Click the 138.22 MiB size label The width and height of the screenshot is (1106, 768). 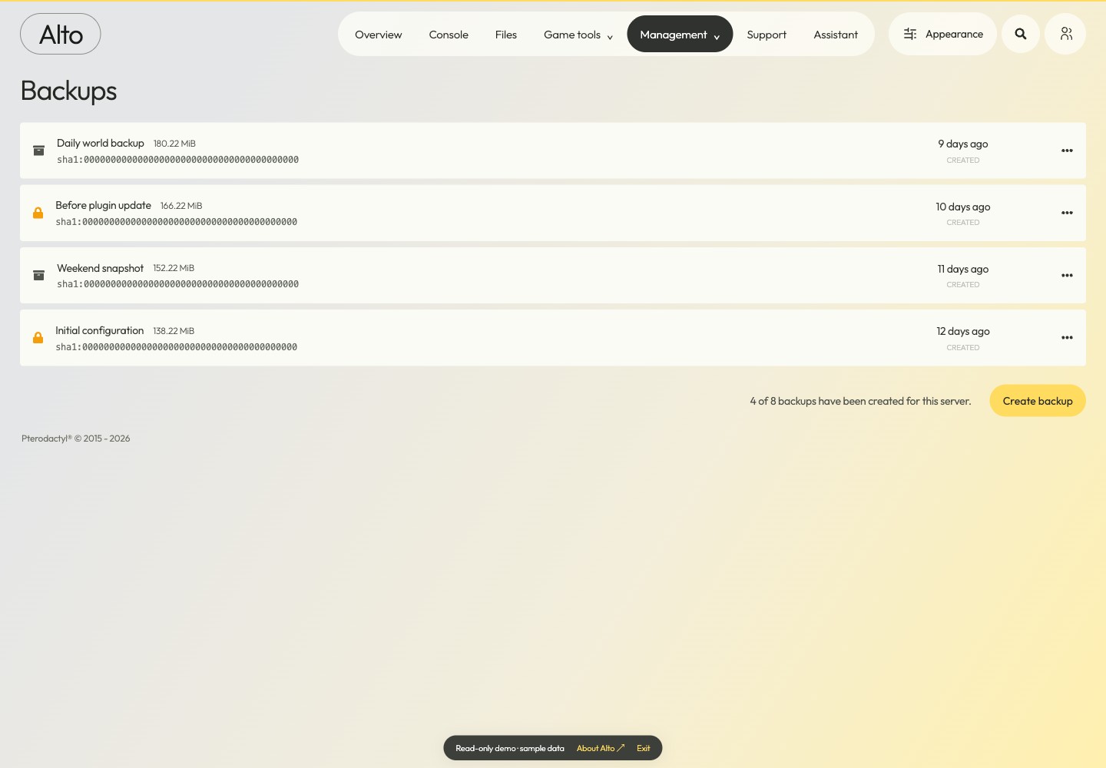[174, 331]
